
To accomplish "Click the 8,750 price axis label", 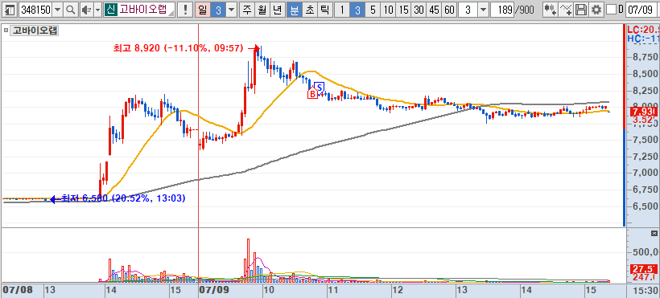I will coord(645,57).
